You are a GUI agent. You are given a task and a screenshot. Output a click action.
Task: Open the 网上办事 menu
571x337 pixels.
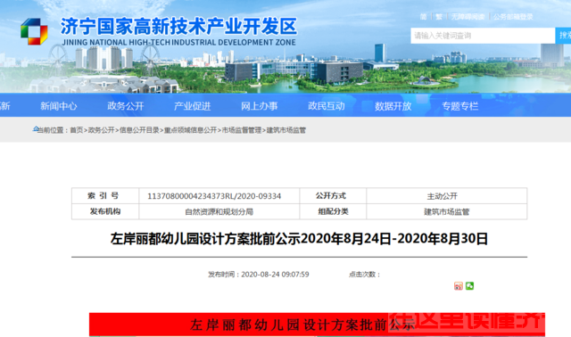click(x=260, y=106)
